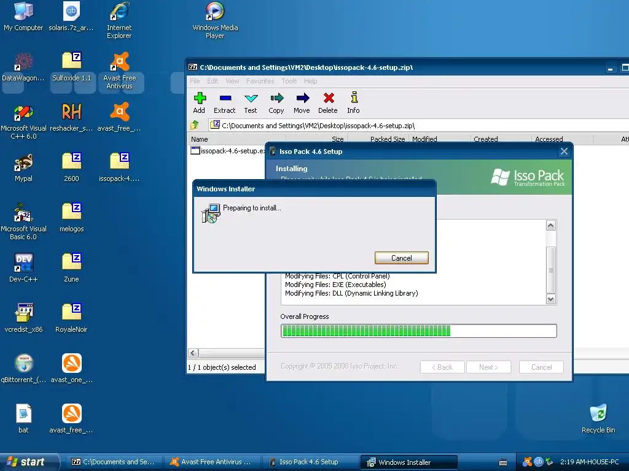Screen dimensions: 629x471
Task: Select the solaris.7z archive desktop icon
Action: tap(71, 16)
